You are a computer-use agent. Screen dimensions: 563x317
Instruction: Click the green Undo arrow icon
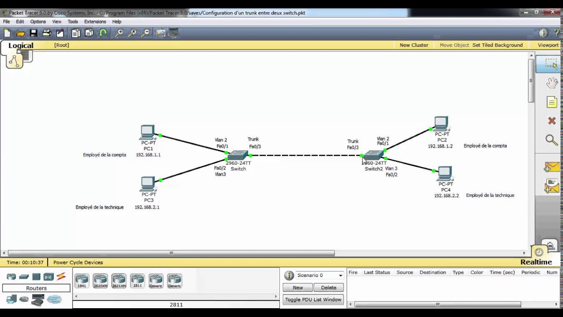point(103,33)
